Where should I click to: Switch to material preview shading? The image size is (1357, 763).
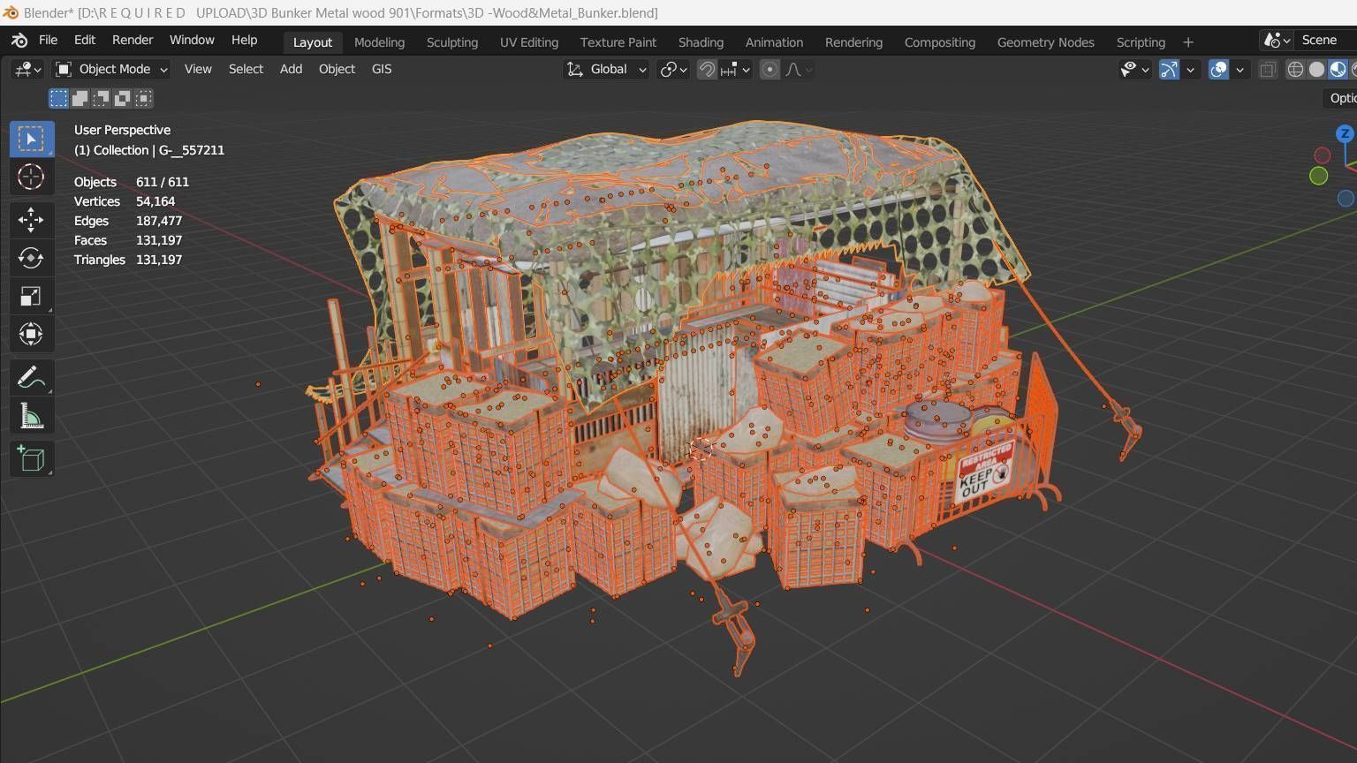(1338, 69)
